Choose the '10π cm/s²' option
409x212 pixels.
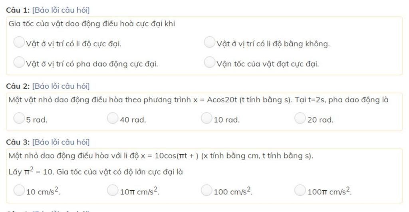coord(113,190)
